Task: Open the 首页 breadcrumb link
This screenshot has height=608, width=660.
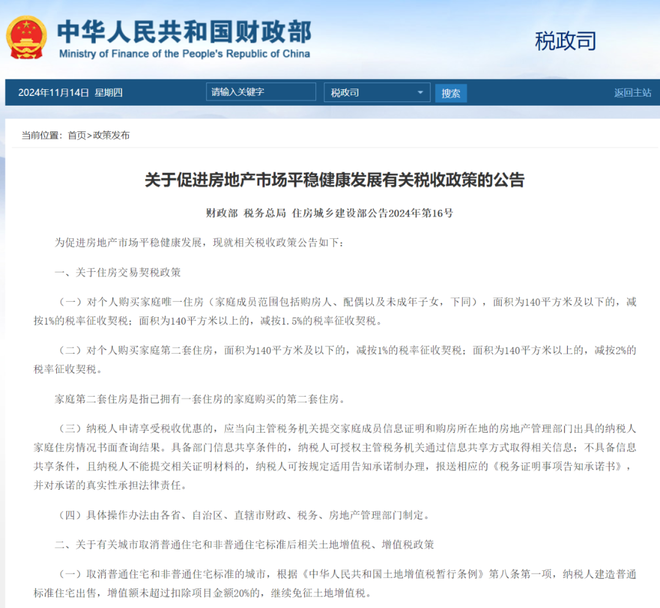Action: coord(77,136)
